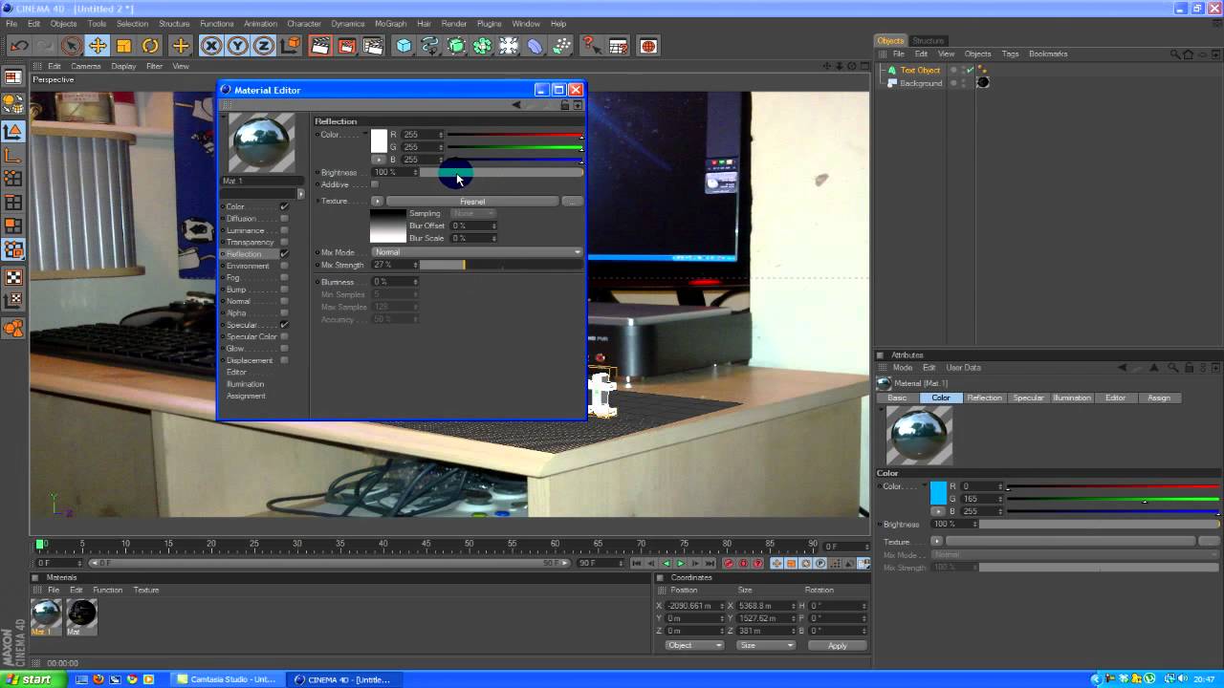Image resolution: width=1224 pixels, height=688 pixels.
Task: Enable the Diffusion channel checkbox
Action: tap(284, 219)
